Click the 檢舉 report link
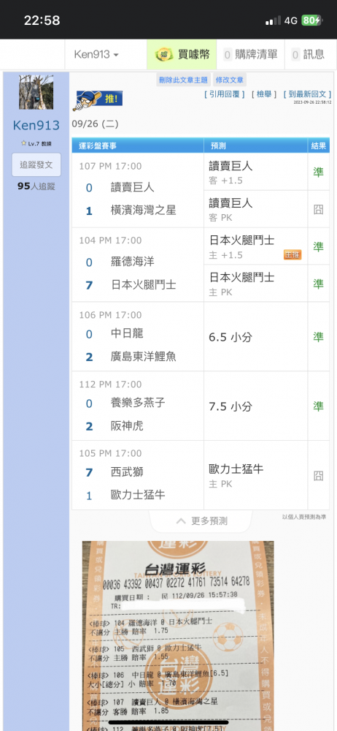Screen dimensions: 337x731 [x=264, y=94]
